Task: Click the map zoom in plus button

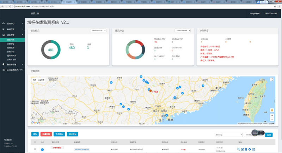Action: pyautogui.click(x=272, y=115)
